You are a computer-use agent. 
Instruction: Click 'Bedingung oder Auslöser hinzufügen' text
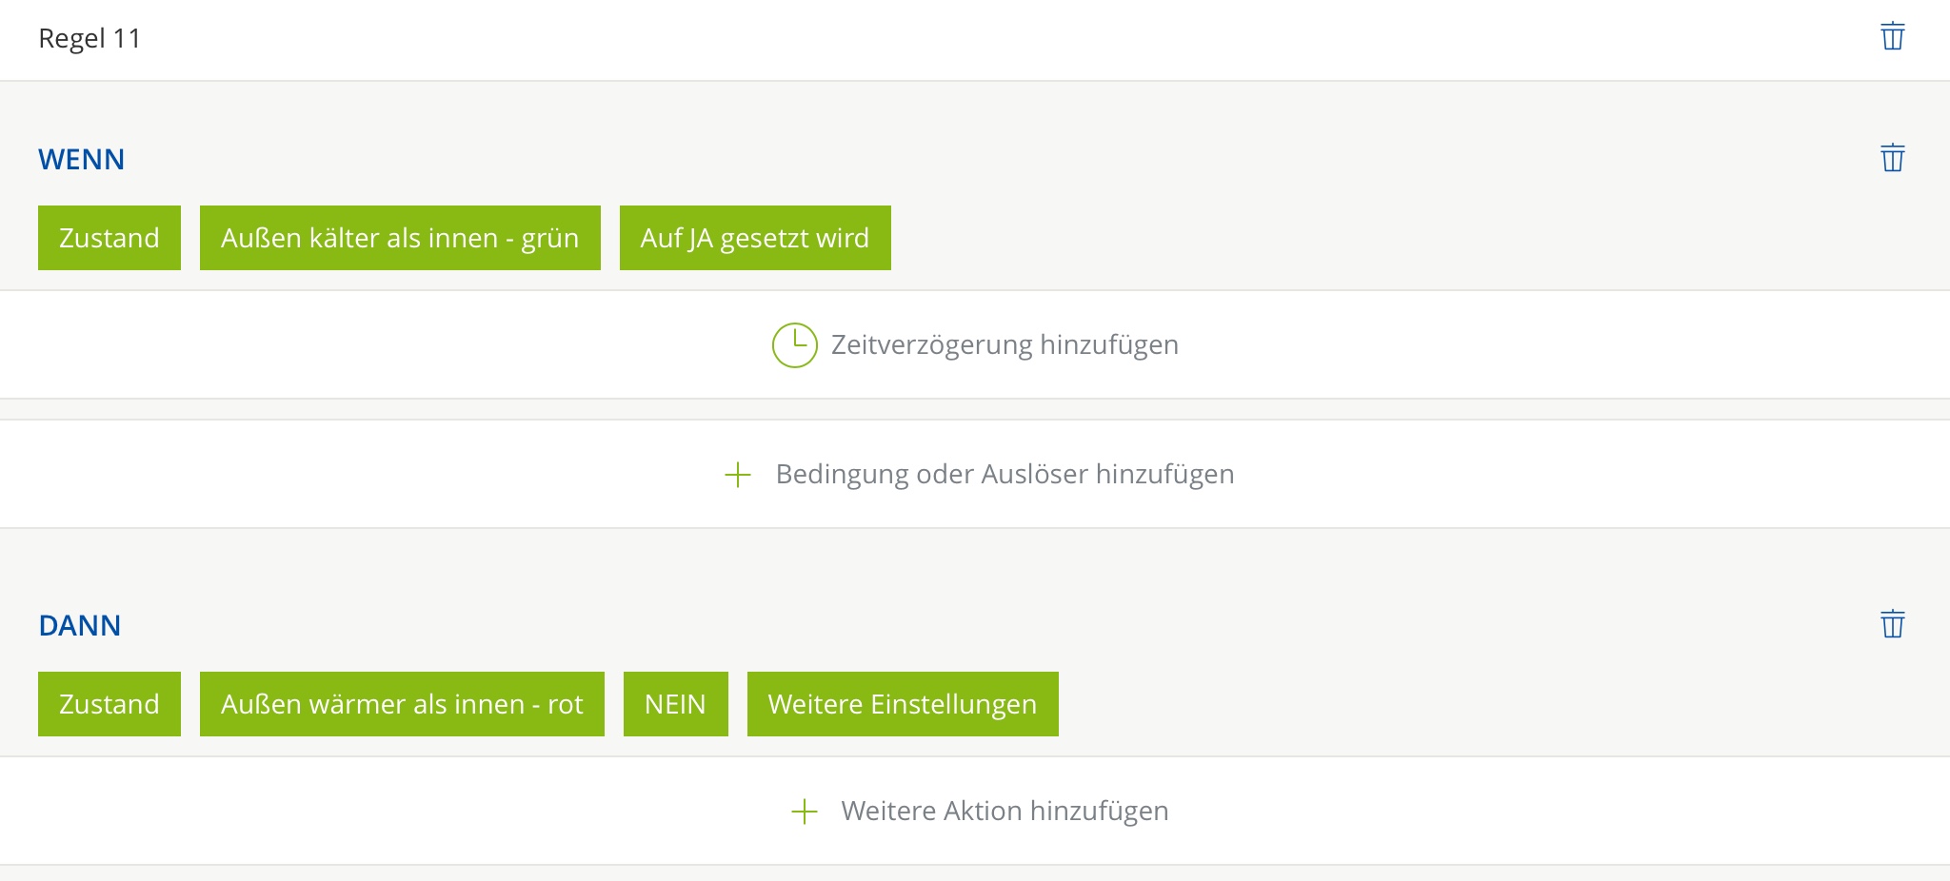tap(1005, 474)
